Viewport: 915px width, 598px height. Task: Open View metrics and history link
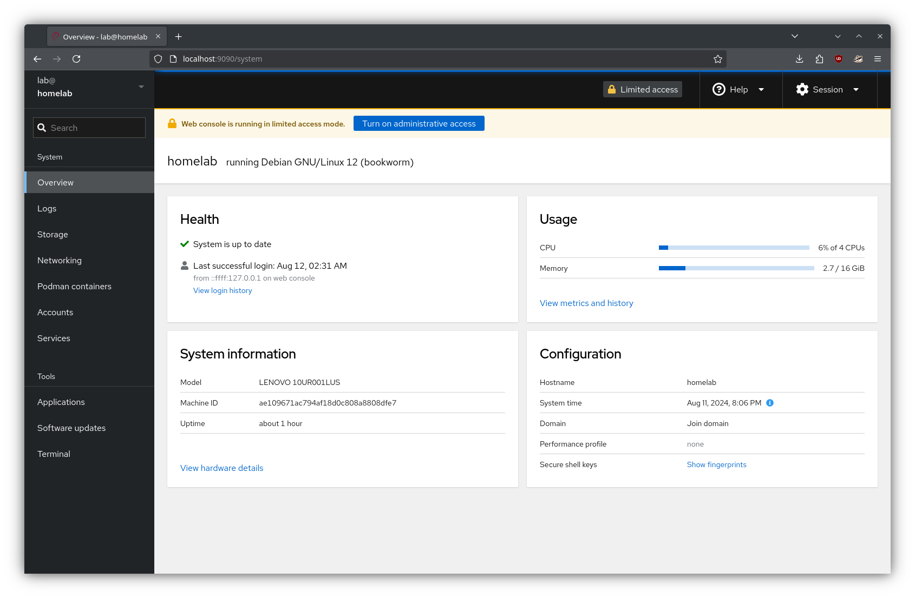(x=586, y=303)
